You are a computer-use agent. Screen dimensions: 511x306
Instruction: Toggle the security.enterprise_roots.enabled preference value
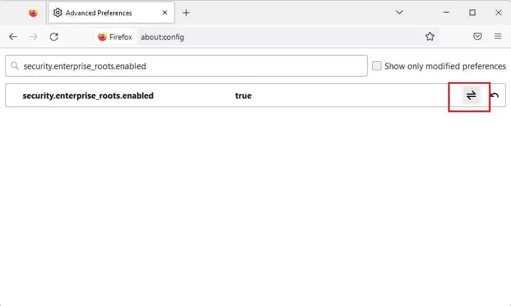(x=471, y=95)
